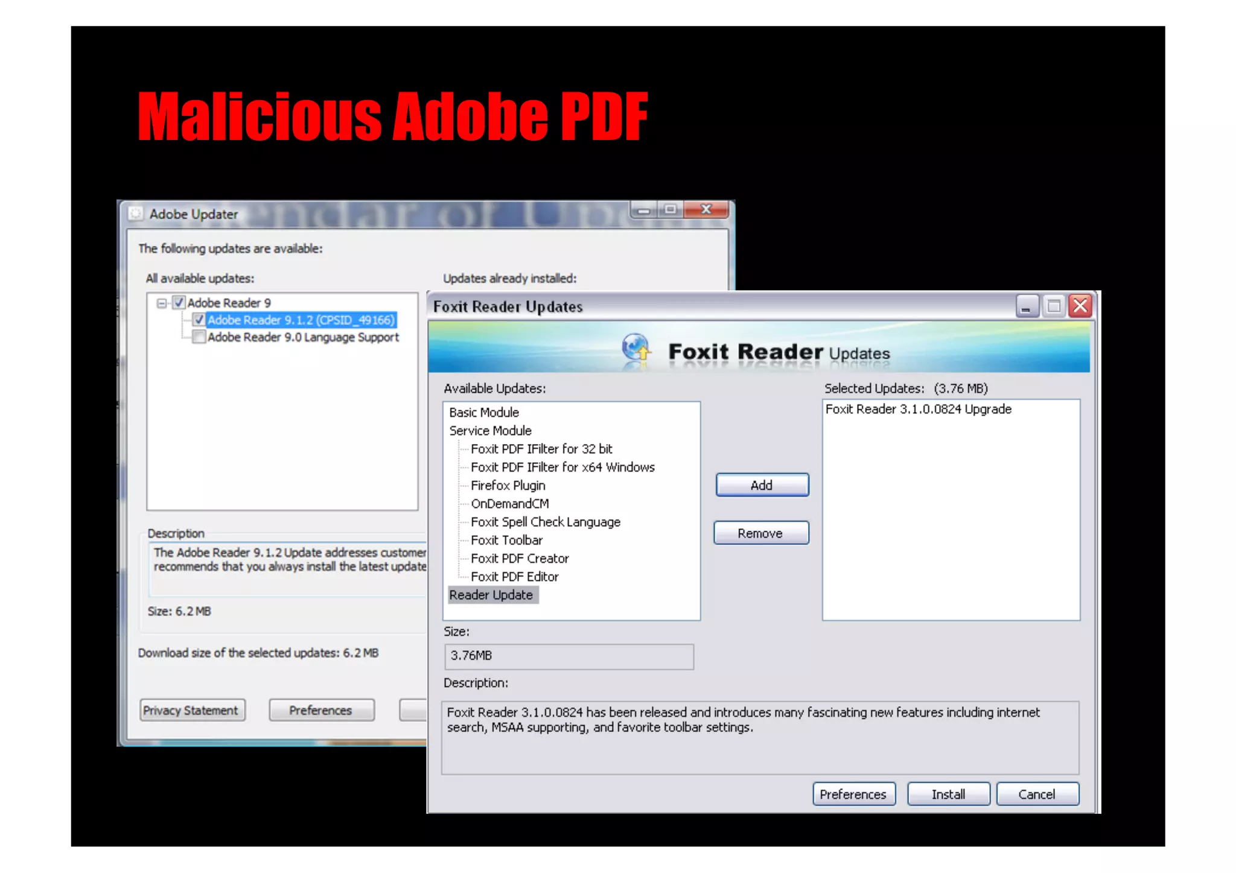Select Foxit Spell Check Language item
1236x873 pixels.
pos(546,522)
